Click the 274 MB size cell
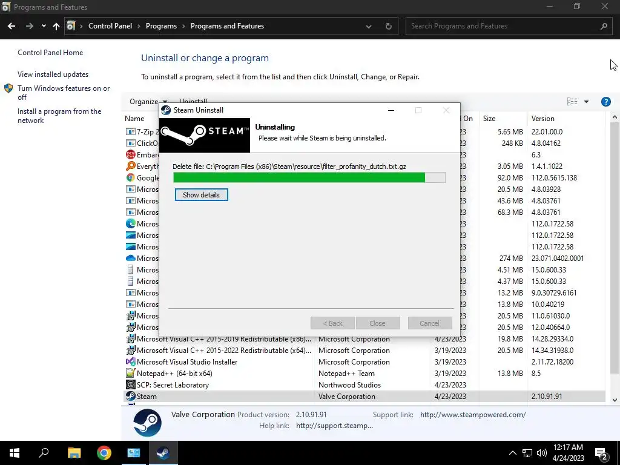Screen dimensions: 620x465 click(511, 259)
